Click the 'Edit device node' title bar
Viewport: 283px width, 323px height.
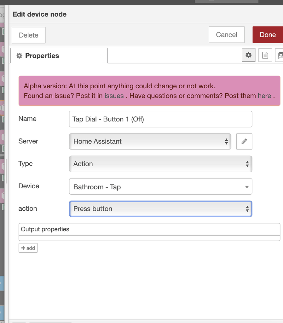coord(39,14)
